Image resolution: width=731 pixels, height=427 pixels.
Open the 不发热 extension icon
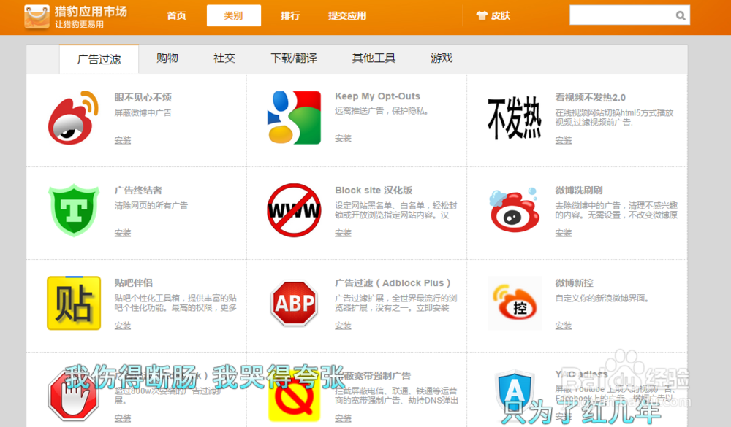[515, 118]
